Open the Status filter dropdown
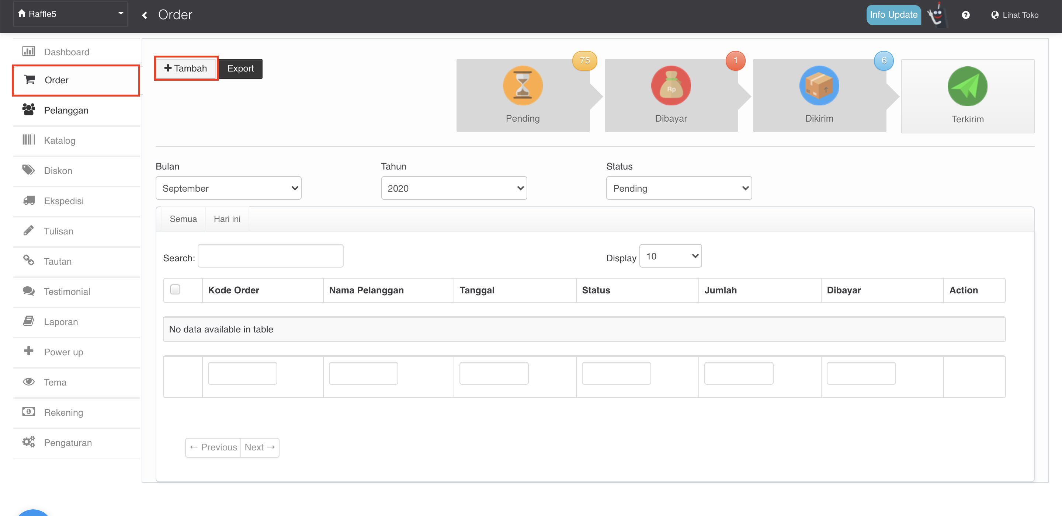1062x516 pixels. tap(678, 188)
